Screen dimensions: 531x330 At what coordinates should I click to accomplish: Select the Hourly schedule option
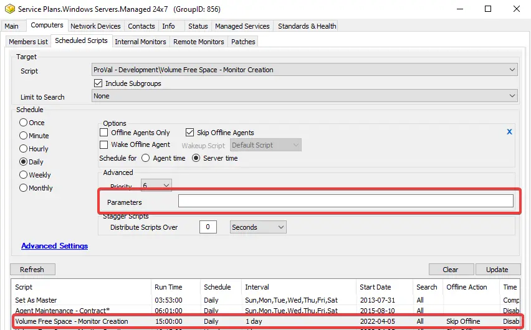pyautogui.click(x=23, y=149)
